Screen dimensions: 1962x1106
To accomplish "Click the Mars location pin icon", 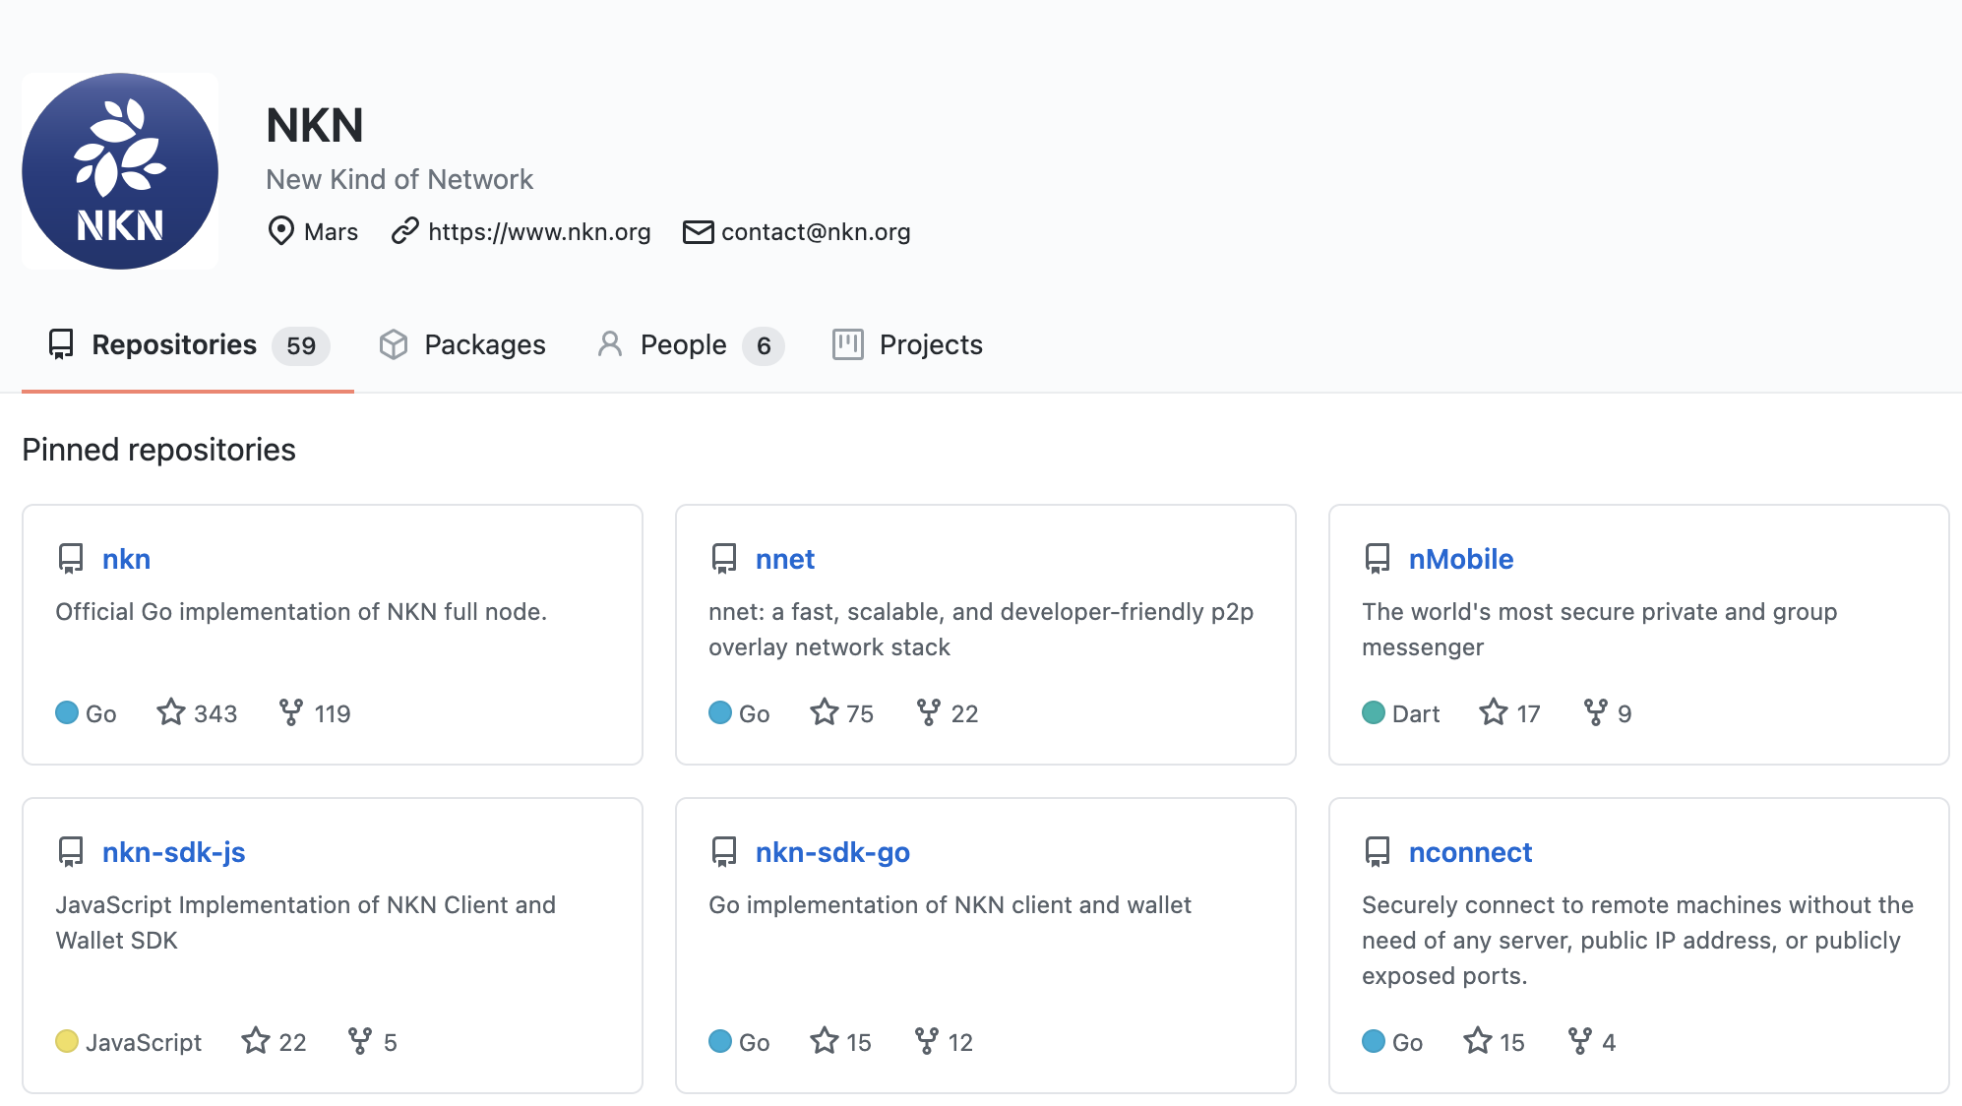I will (281, 231).
